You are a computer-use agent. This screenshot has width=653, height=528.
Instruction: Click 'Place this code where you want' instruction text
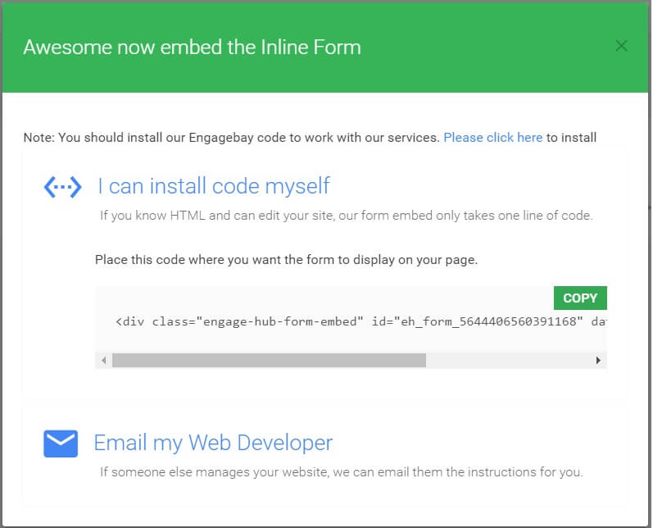click(x=286, y=260)
